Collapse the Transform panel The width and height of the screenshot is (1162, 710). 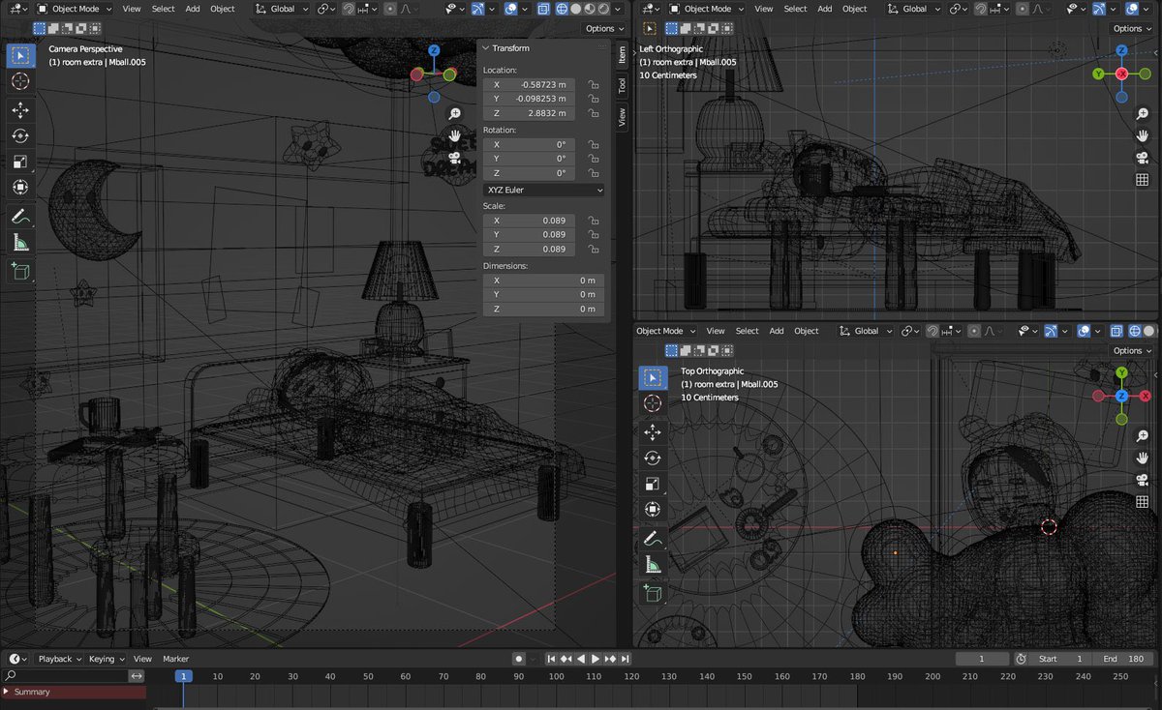[x=486, y=47]
